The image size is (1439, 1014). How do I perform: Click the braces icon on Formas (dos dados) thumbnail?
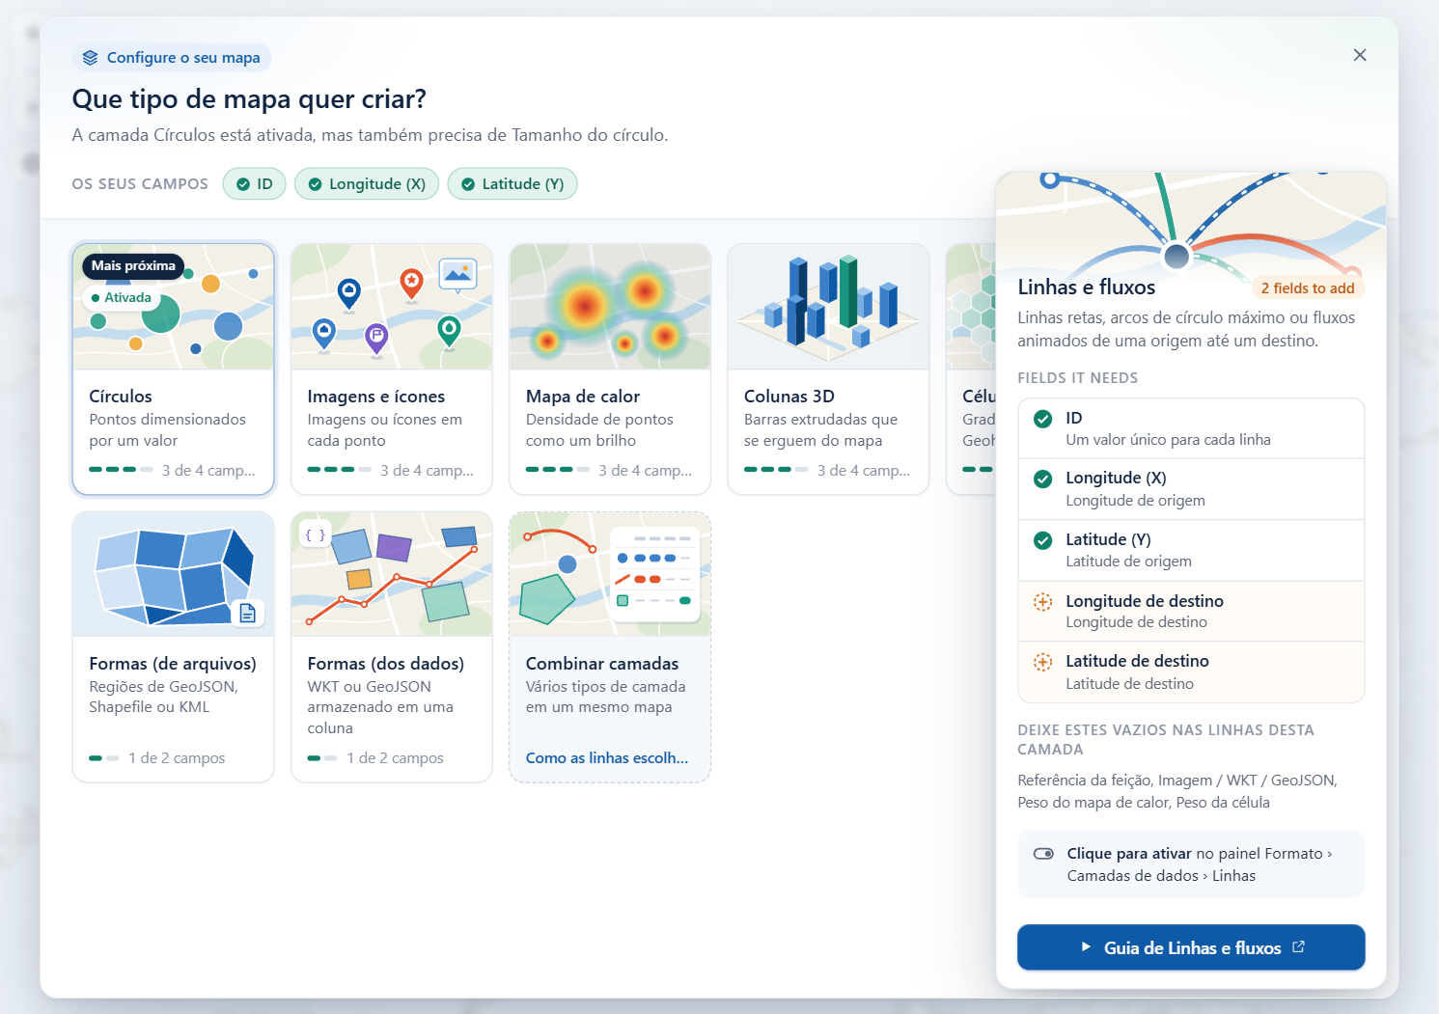(315, 534)
